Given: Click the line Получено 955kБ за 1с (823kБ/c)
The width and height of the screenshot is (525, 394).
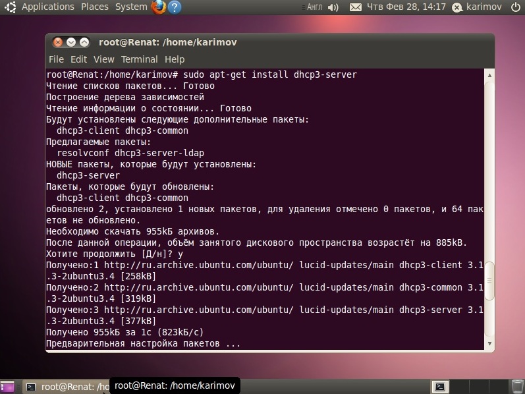Looking at the screenshot, I should (x=124, y=332).
